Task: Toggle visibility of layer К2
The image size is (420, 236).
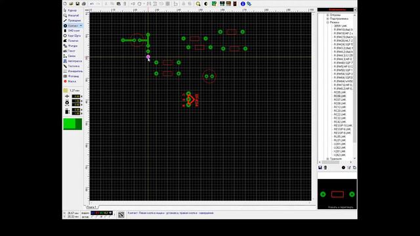Action: [x=102, y=213]
